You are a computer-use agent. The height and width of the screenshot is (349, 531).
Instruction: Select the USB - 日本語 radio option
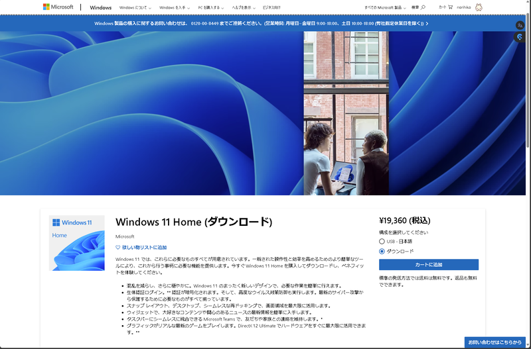coord(382,242)
